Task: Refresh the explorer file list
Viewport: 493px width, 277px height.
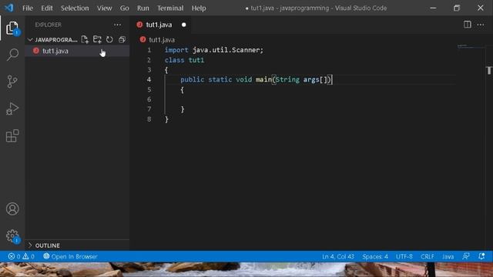Action: point(109,39)
